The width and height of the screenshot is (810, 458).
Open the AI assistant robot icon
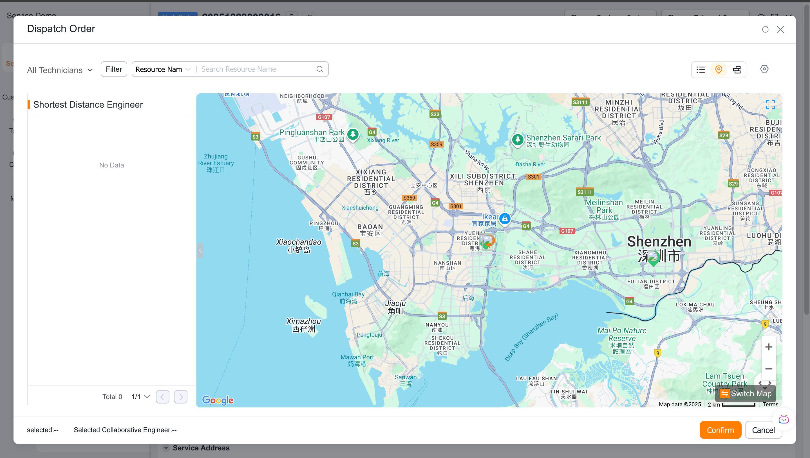[x=784, y=419]
